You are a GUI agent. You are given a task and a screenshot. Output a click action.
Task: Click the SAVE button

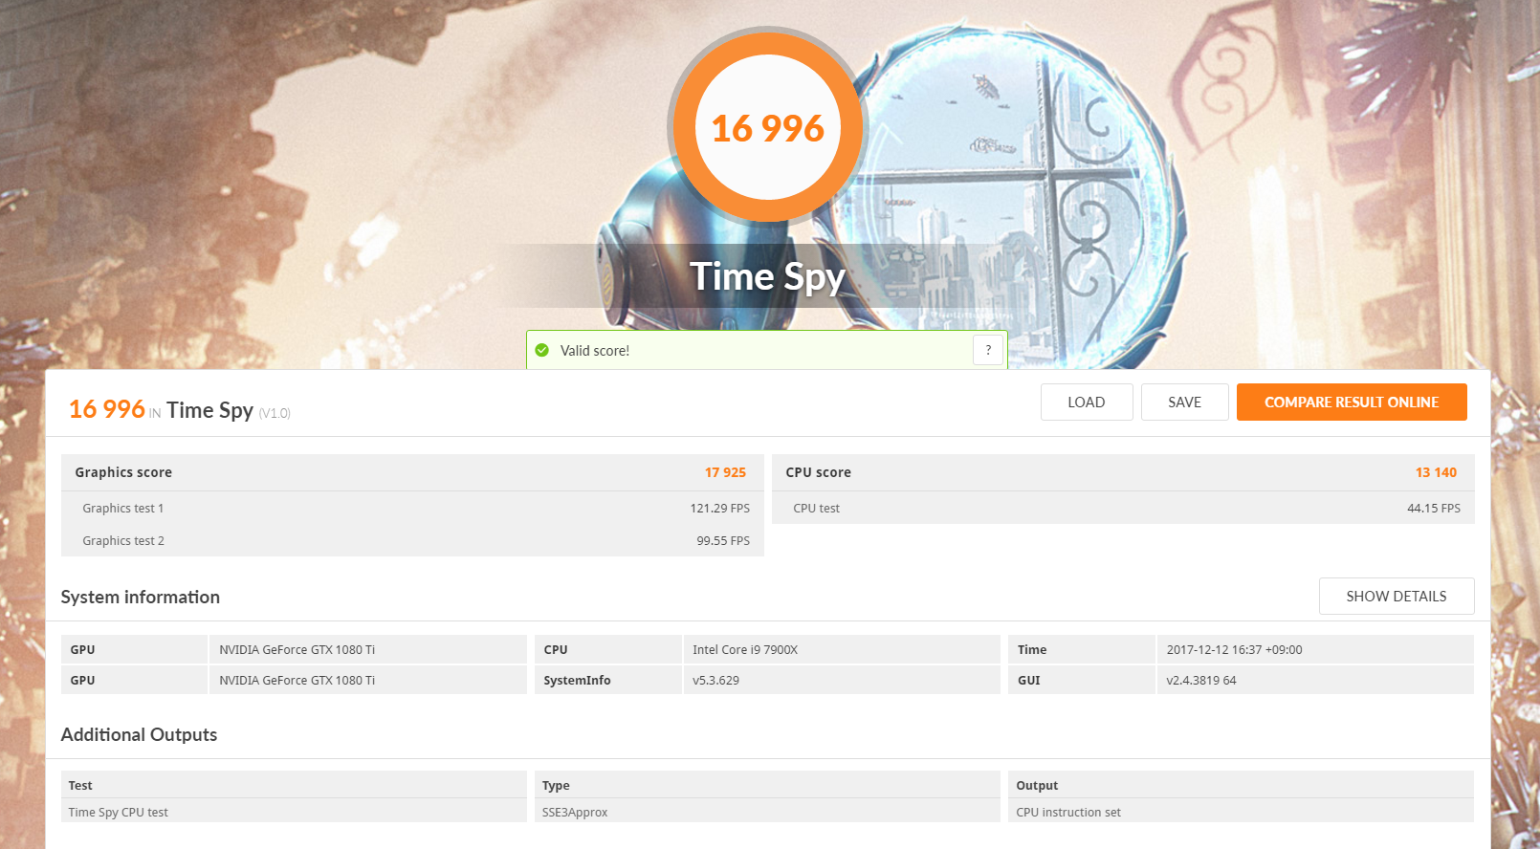click(1184, 402)
